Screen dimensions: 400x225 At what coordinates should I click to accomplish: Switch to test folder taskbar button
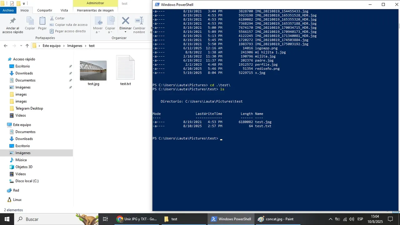tap(183, 219)
